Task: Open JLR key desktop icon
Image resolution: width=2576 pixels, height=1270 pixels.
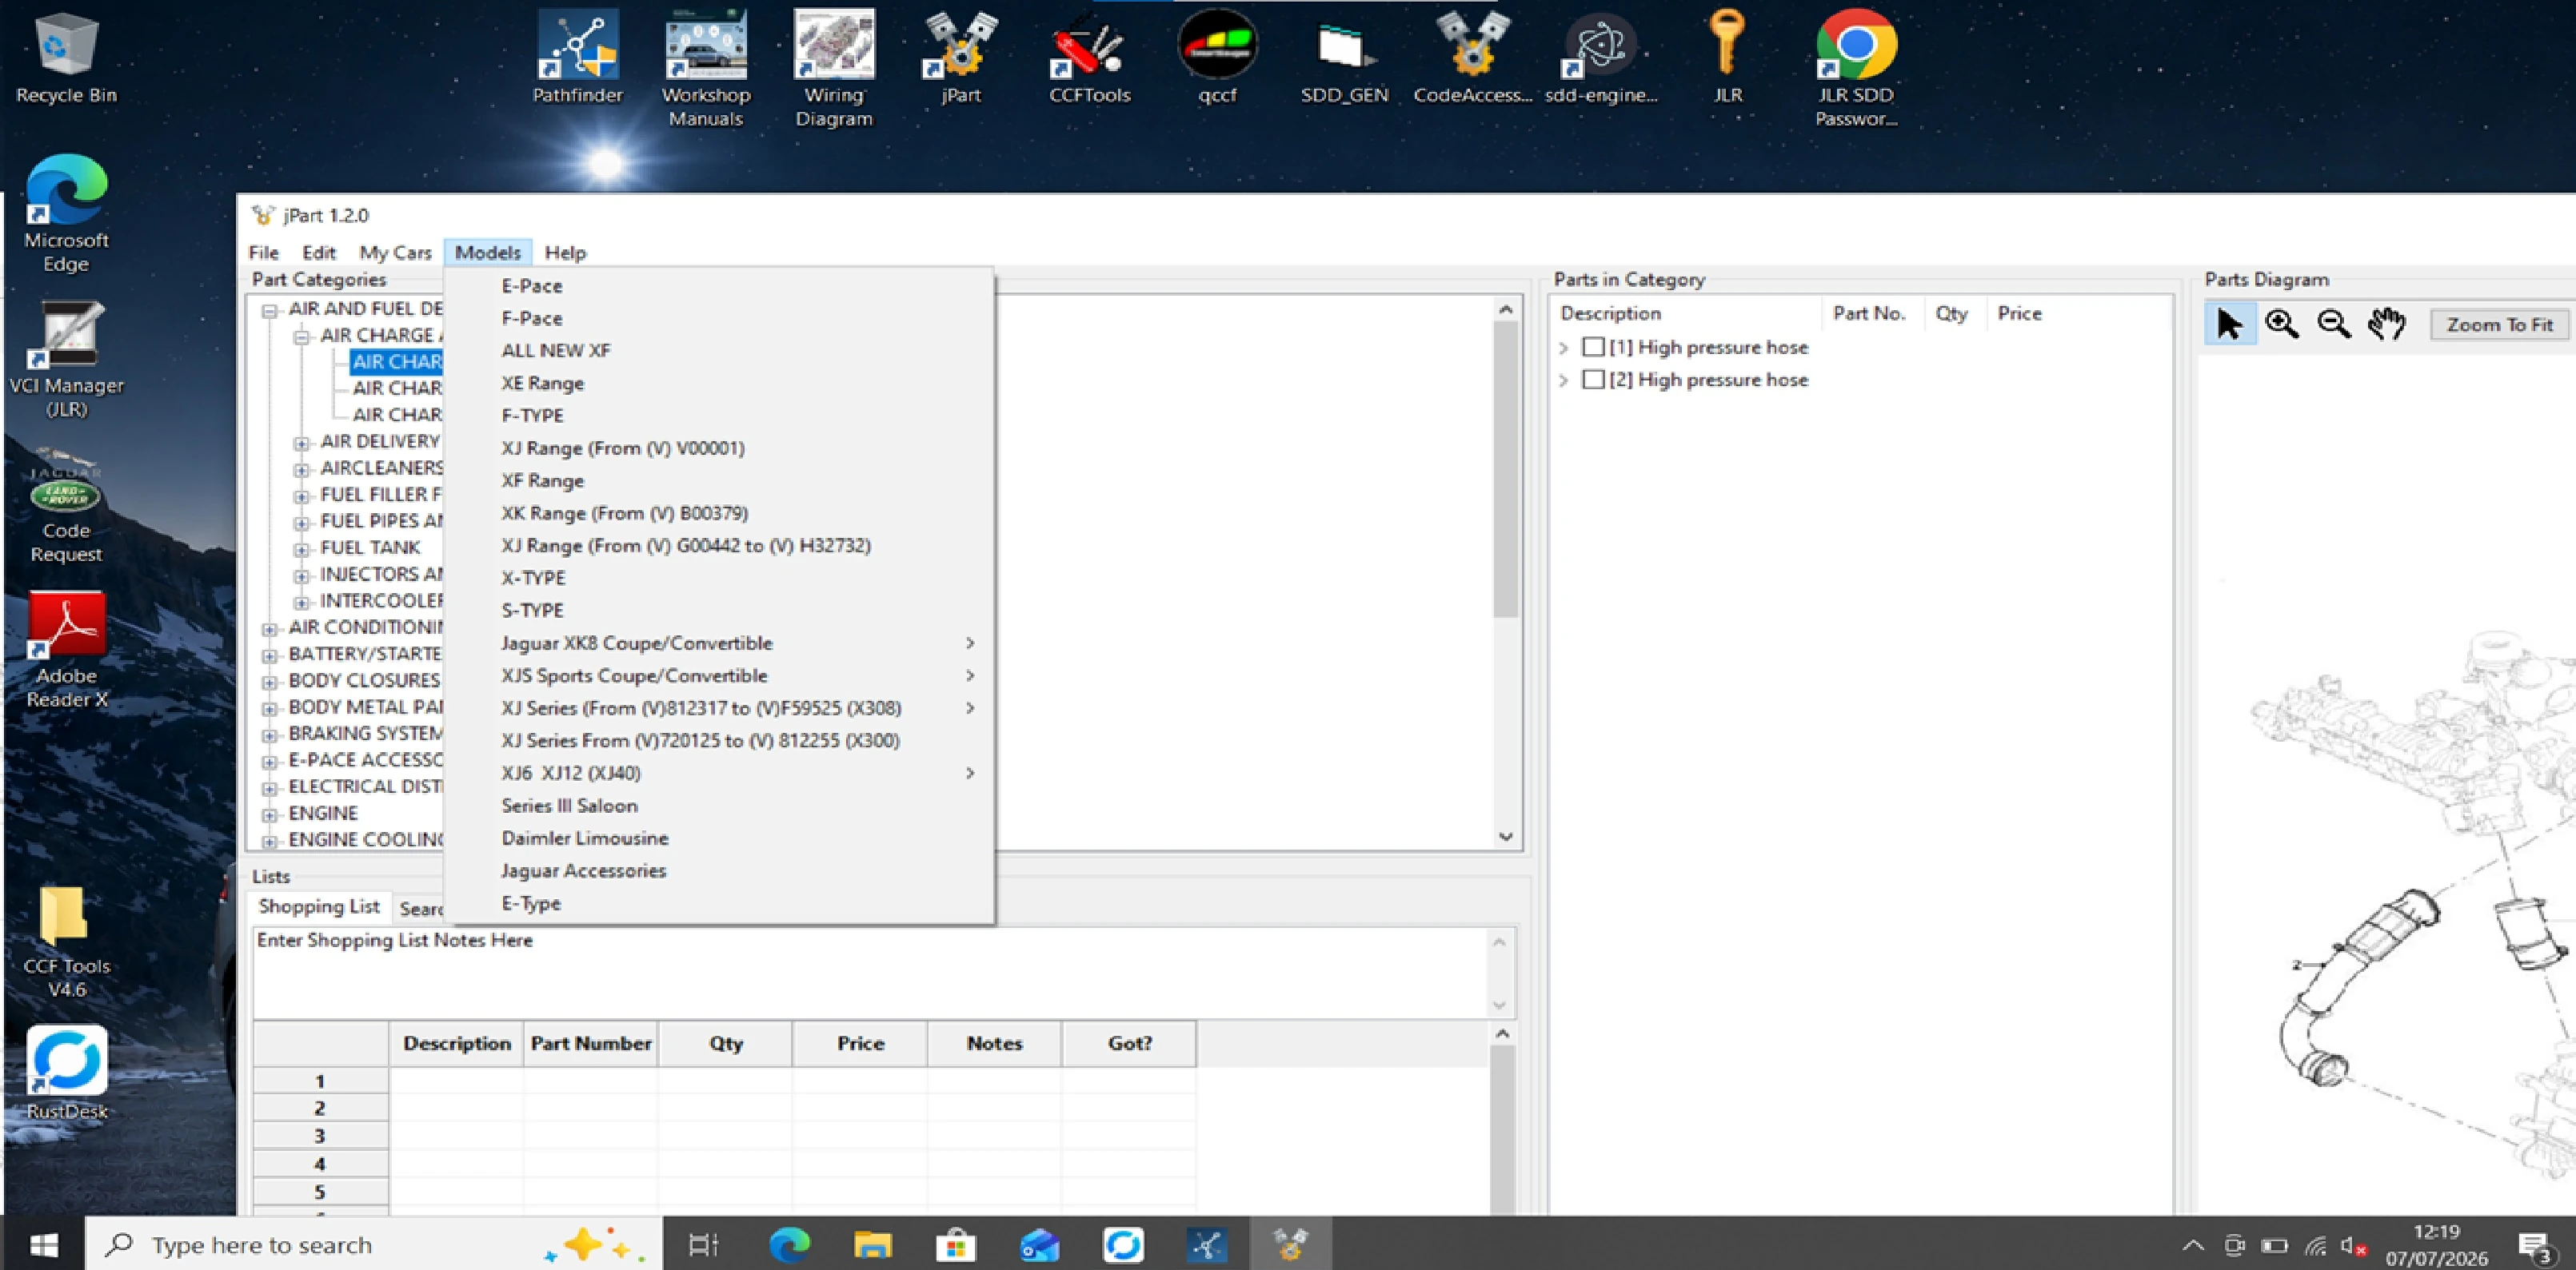Action: coord(1728,58)
